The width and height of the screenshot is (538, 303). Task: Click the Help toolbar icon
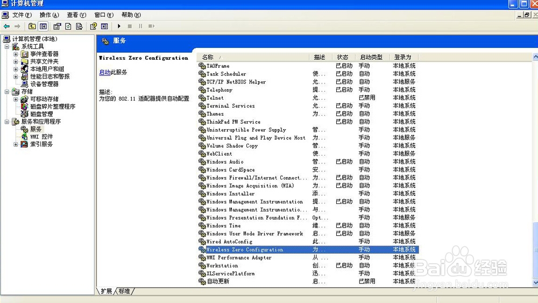click(93, 26)
